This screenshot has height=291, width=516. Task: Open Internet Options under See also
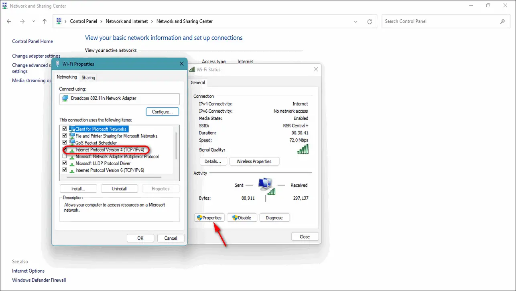[x=28, y=271]
